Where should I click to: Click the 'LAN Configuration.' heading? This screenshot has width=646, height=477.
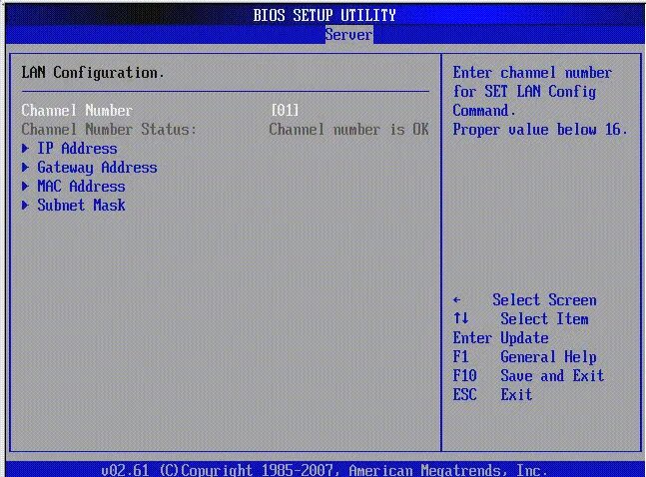click(x=93, y=73)
